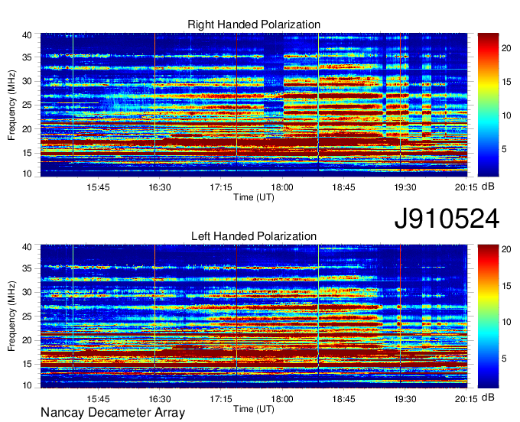The image size is (520, 422).
Task: Click the 20 MHz tick on Right Handed frequency axis
Action: pyautogui.click(x=27, y=129)
